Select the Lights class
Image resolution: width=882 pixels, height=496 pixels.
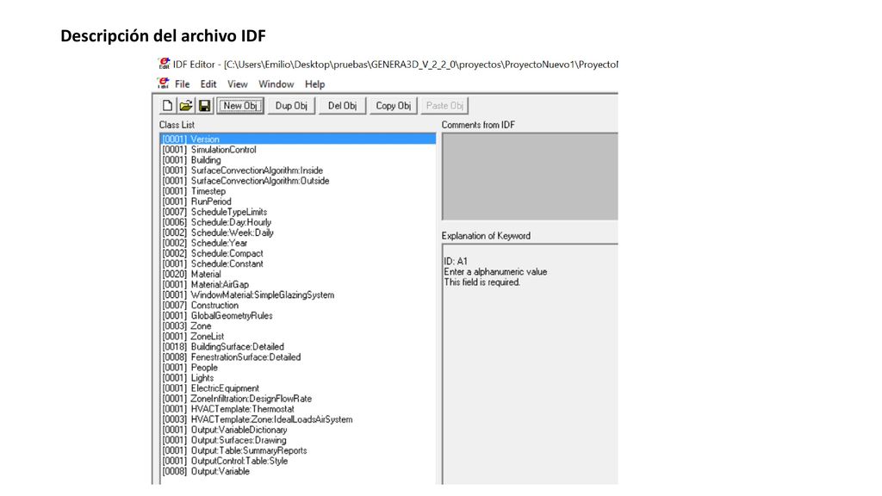click(298, 378)
